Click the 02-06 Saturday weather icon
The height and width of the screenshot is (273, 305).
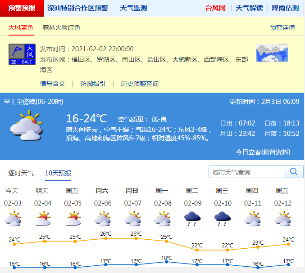(103, 219)
